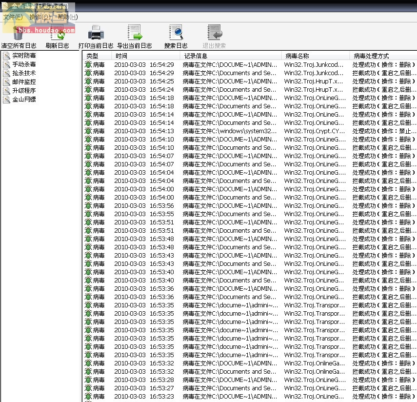The image size is (417, 402).
Task: Click Win32.Troj.Junkcod... in 16:54:29 DOCUME~1 row
Action: pos(314,65)
